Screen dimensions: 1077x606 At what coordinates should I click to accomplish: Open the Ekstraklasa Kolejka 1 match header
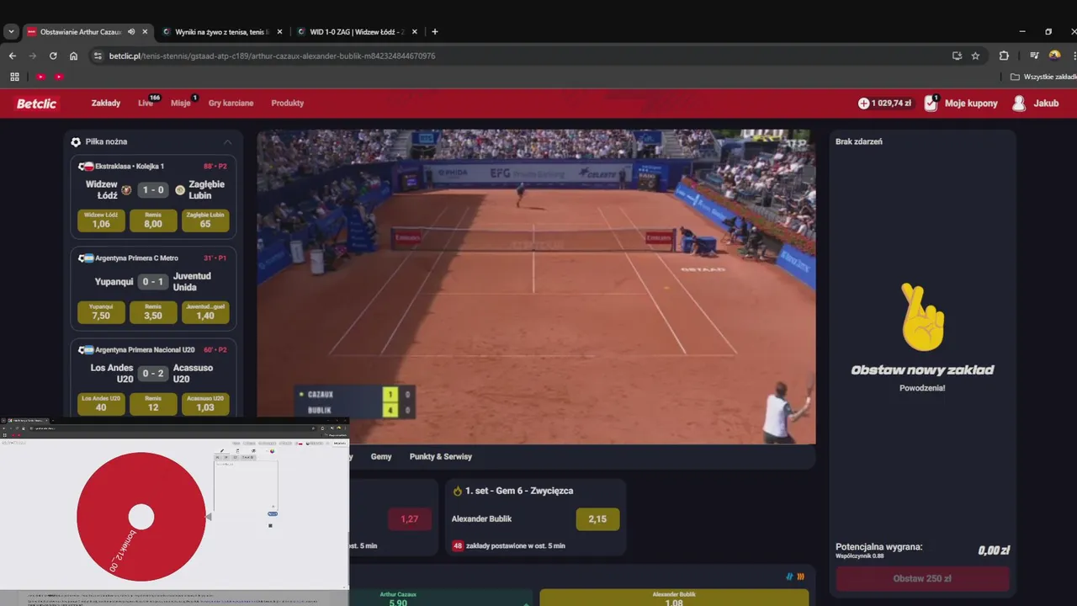point(152,166)
